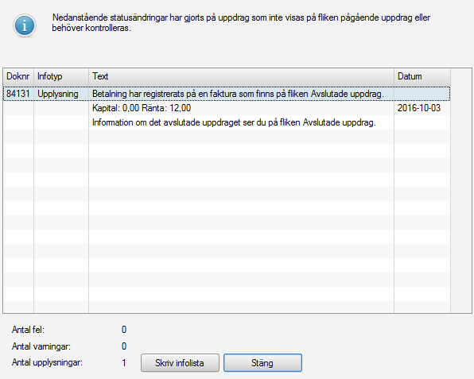The height and width of the screenshot is (379, 474).
Task: Select the row starting 'Betalning har registrerats'
Action: 227,94
